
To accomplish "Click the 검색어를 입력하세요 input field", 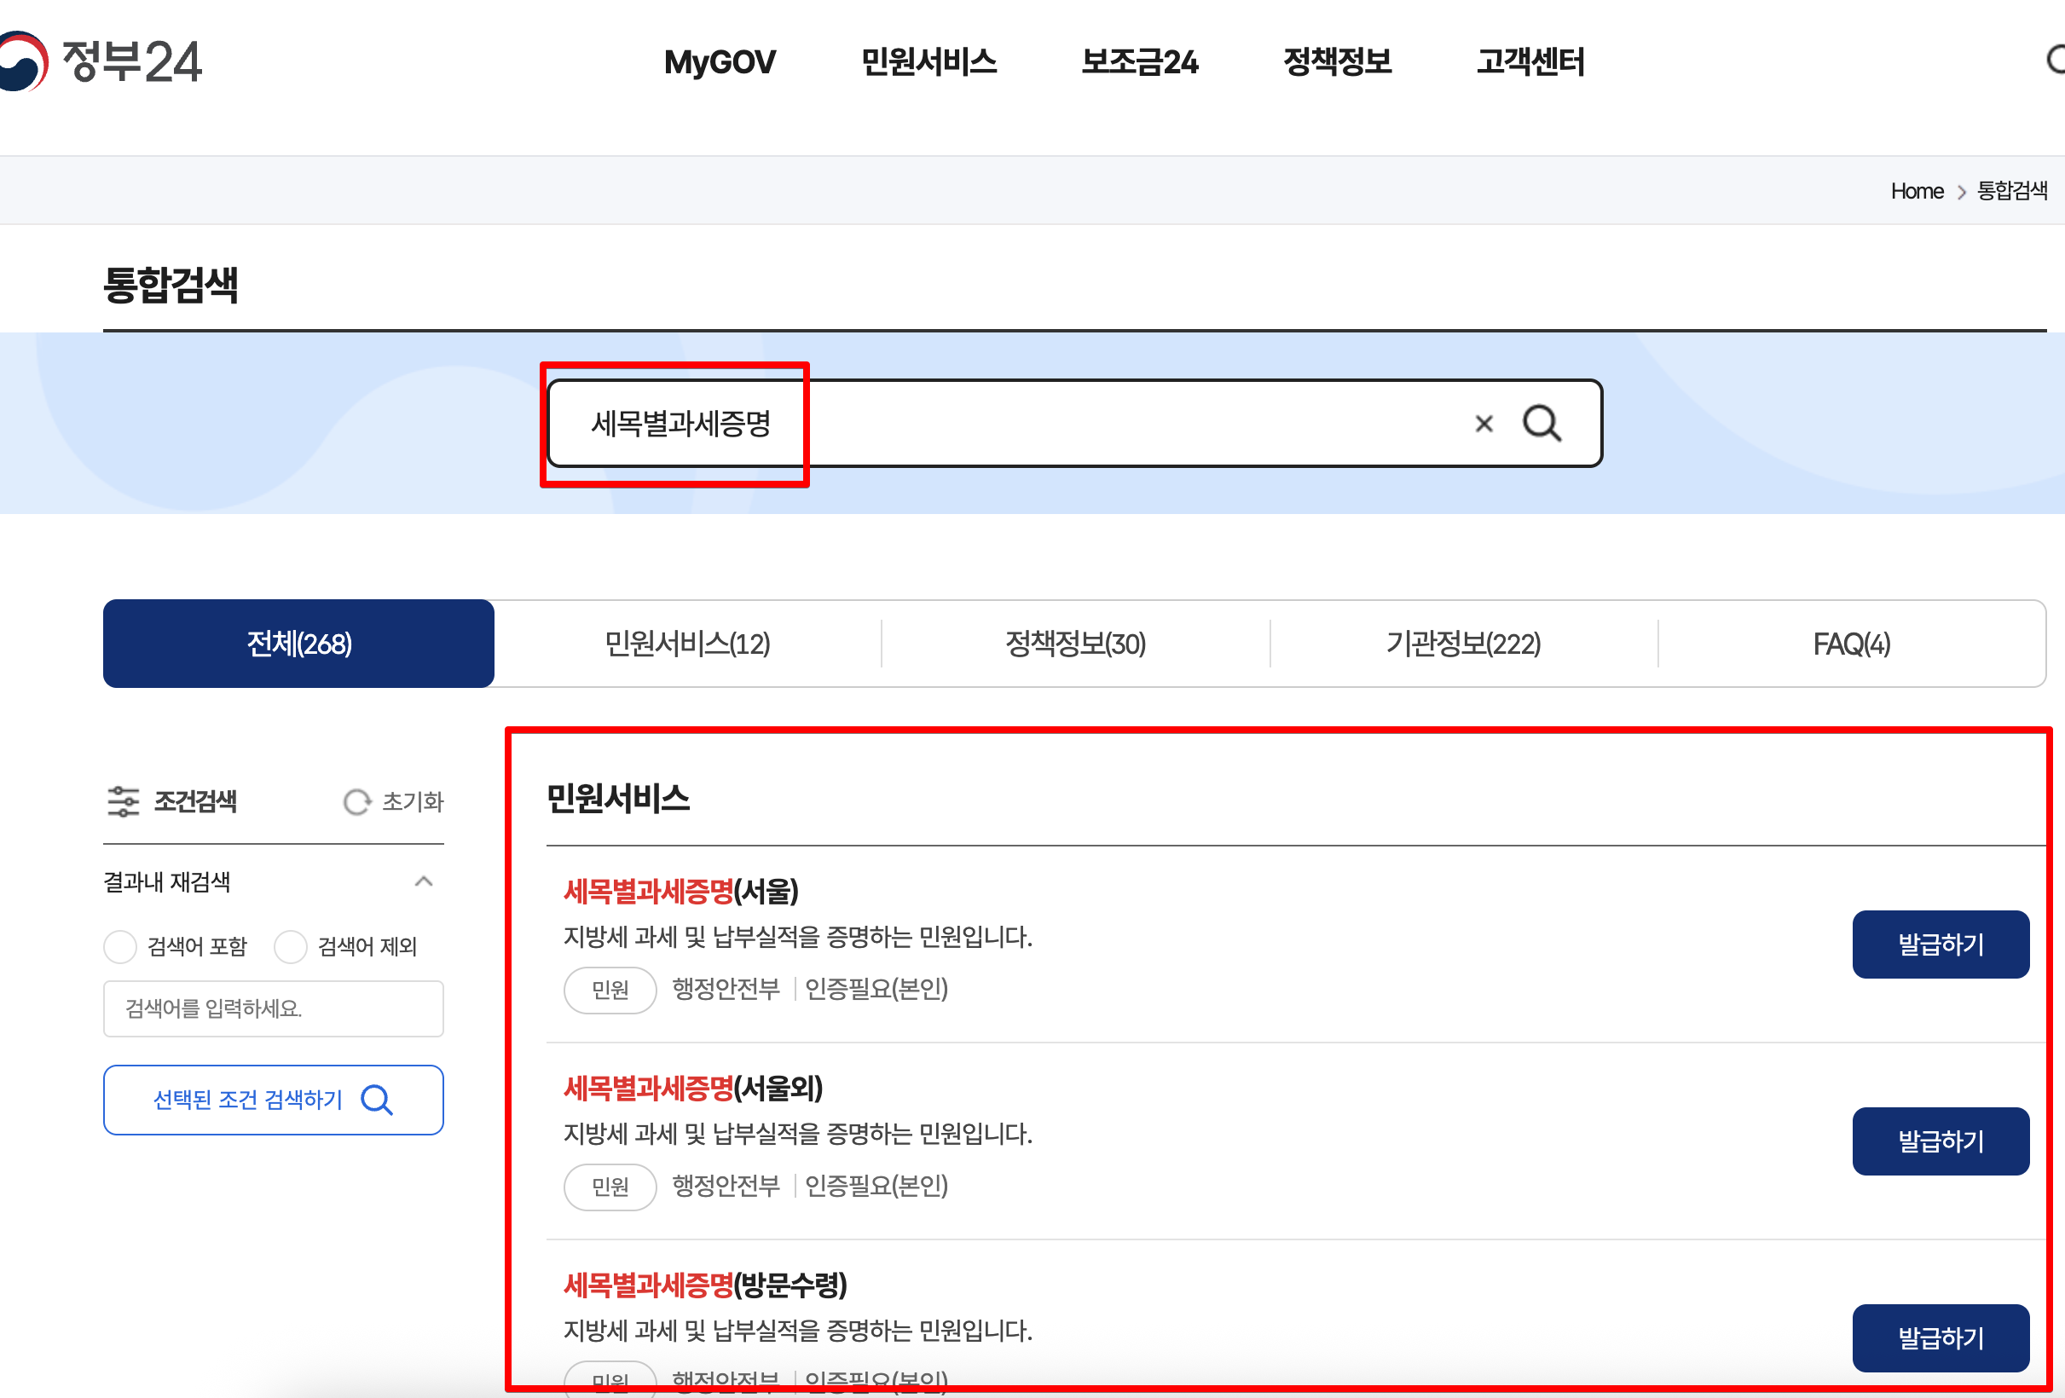I will [273, 1008].
